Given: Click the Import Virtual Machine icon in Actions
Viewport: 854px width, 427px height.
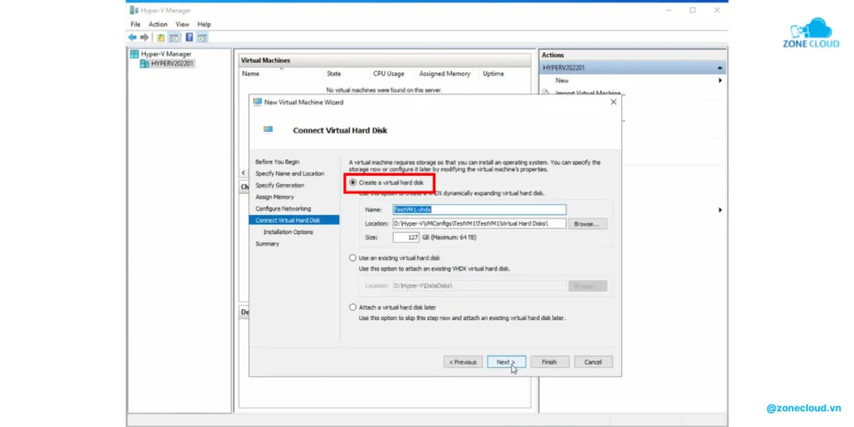Looking at the screenshot, I should [545, 93].
